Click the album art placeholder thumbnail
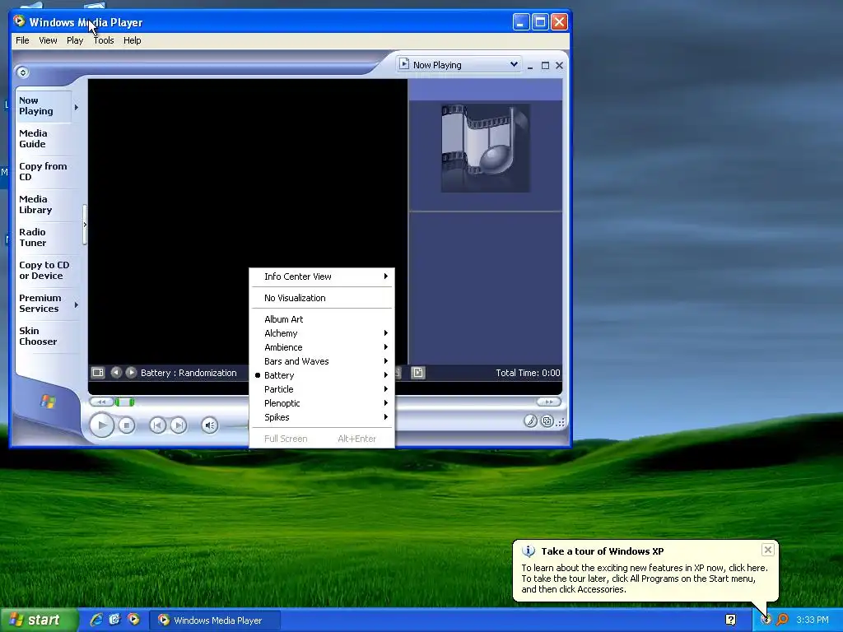The width and height of the screenshot is (843, 632). click(x=486, y=148)
